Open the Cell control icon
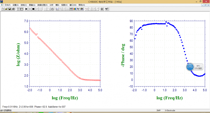 tap(52, 9)
